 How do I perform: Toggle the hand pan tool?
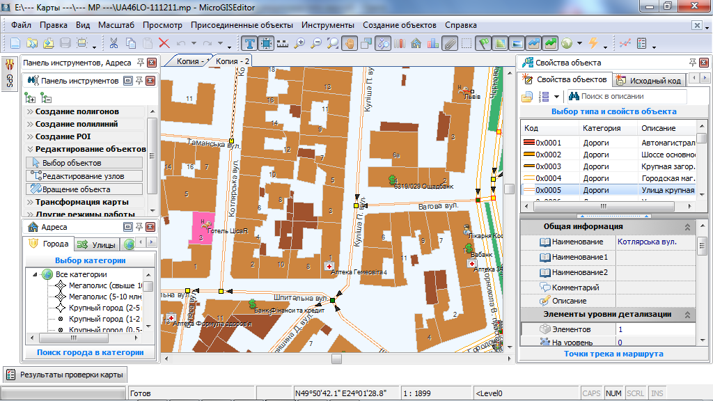click(350, 43)
